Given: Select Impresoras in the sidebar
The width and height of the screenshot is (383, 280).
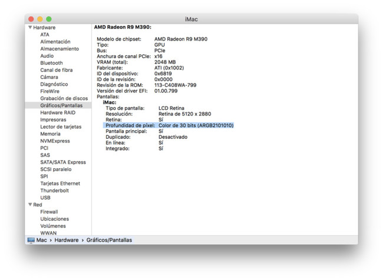Looking at the screenshot, I should (x=53, y=119).
